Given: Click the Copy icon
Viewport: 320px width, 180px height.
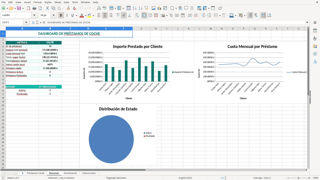Looking at the screenshot, I should click(53, 8).
